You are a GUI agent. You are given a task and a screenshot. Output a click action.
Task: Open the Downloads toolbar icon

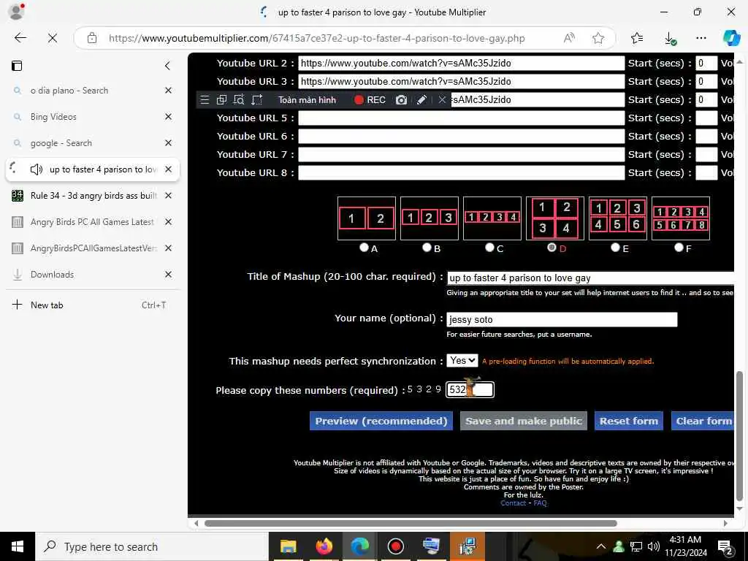coord(670,38)
